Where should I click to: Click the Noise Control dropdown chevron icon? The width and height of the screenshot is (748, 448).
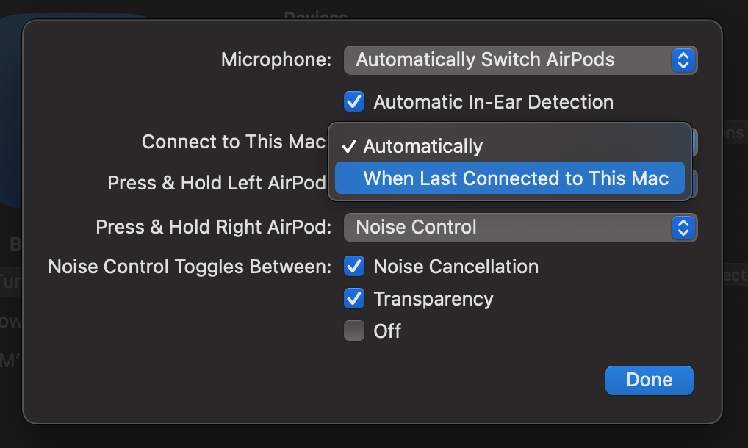(x=683, y=228)
